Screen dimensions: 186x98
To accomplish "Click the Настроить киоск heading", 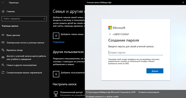I will pos(65,84).
